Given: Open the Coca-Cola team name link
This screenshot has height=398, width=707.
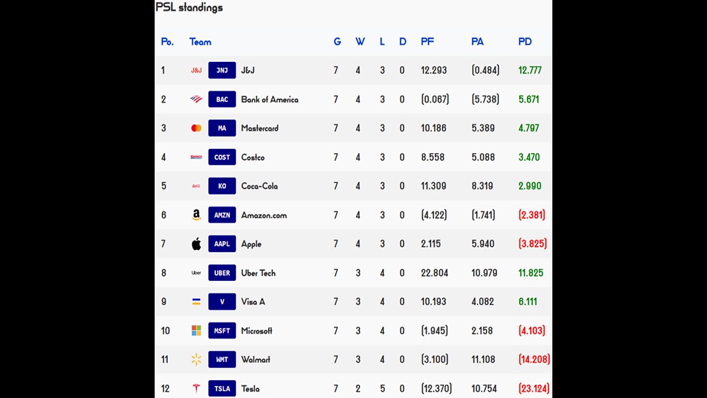Looking at the screenshot, I should point(259,186).
